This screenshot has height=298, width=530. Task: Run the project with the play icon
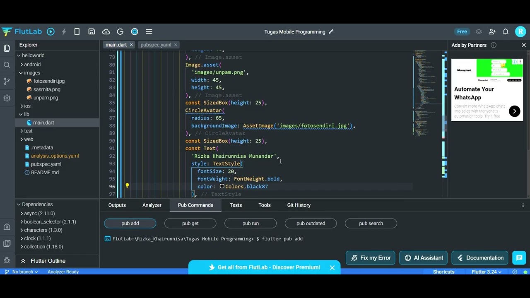pos(51,31)
